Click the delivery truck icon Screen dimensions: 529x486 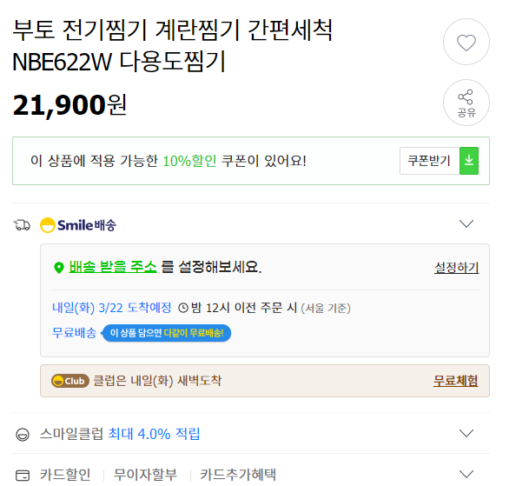(22, 225)
